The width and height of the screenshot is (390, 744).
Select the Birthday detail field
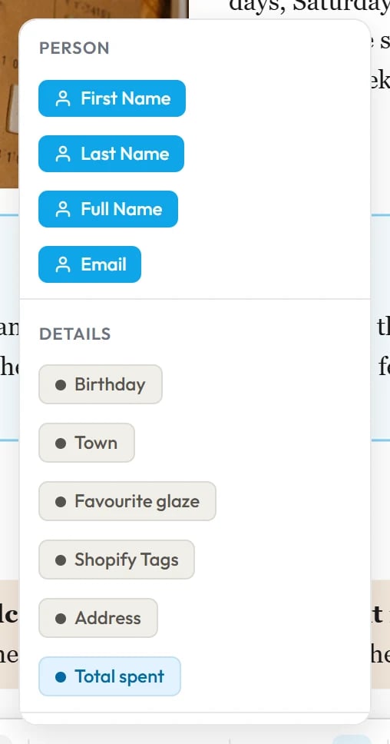101,384
